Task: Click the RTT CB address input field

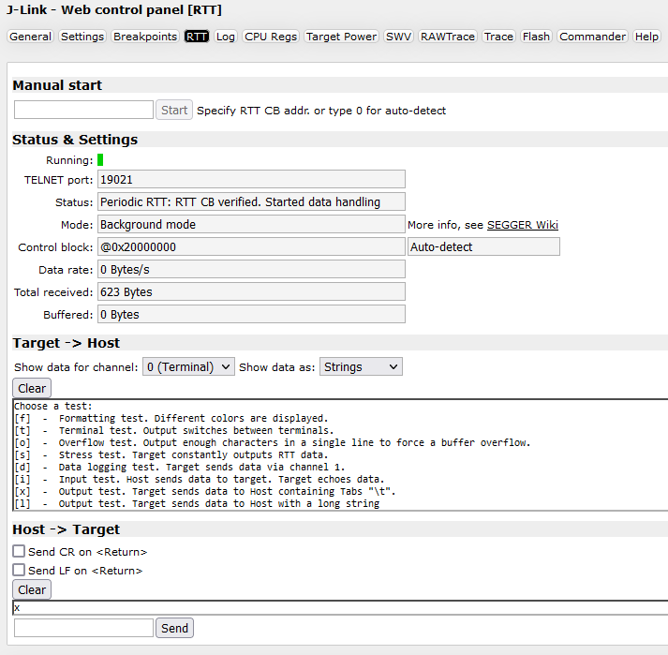Action: [x=83, y=110]
